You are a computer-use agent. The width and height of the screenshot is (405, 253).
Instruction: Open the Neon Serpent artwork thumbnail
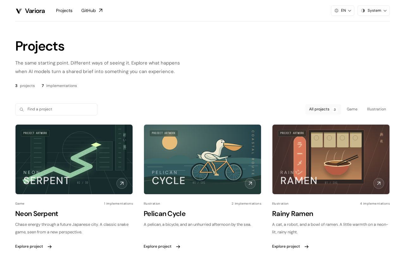[74, 159]
